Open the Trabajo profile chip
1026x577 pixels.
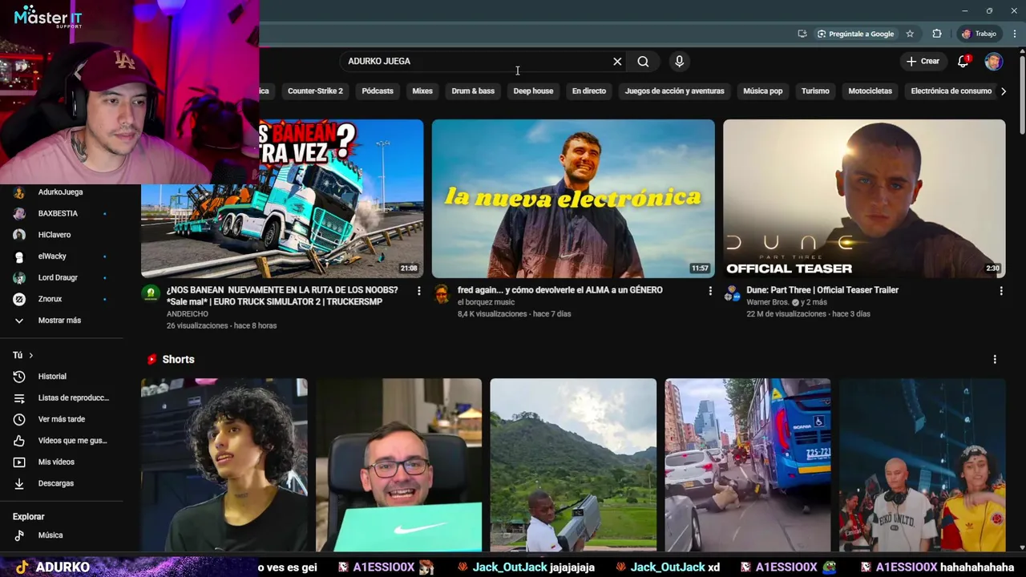coord(980,34)
